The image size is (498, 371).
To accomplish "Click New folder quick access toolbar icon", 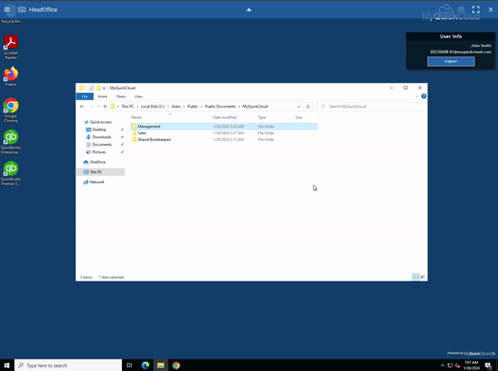I will (98, 88).
